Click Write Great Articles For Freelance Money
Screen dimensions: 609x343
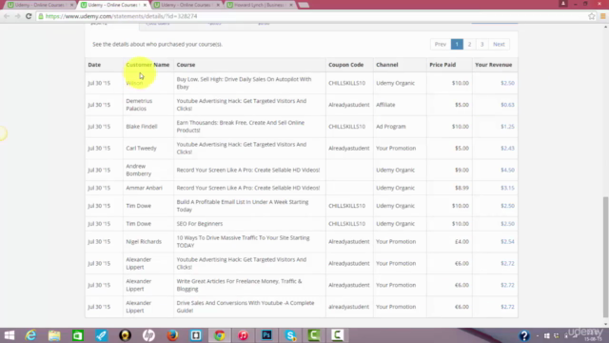239,285
